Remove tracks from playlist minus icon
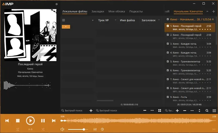218x133 pixels. point(185,110)
